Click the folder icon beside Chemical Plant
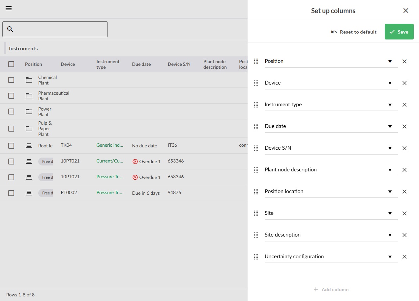Viewport: 419px width, 301px height. [29, 80]
